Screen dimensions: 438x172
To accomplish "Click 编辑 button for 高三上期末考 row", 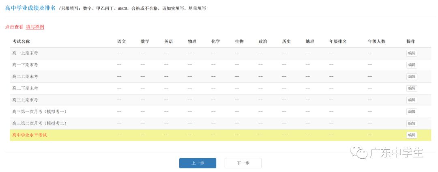I will pyautogui.click(x=412, y=100).
